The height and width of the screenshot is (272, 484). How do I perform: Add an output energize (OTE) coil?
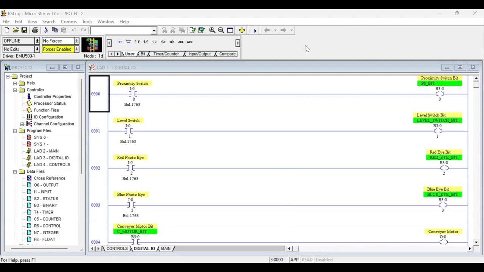click(x=154, y=42)
